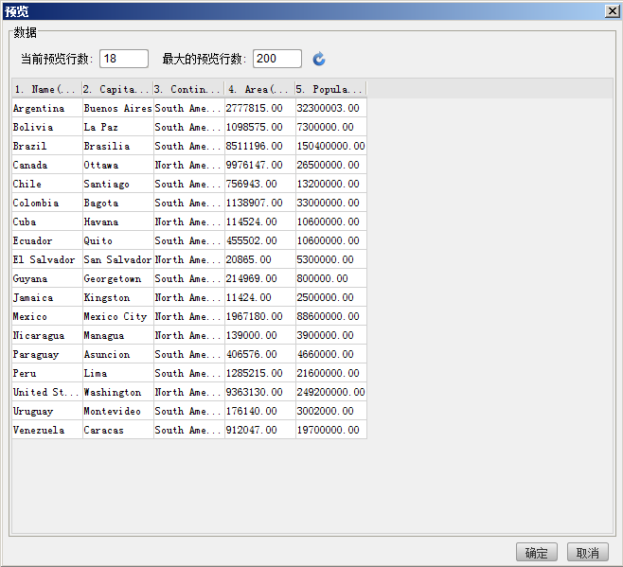Click the Havana capital cell

coord(118,221)
